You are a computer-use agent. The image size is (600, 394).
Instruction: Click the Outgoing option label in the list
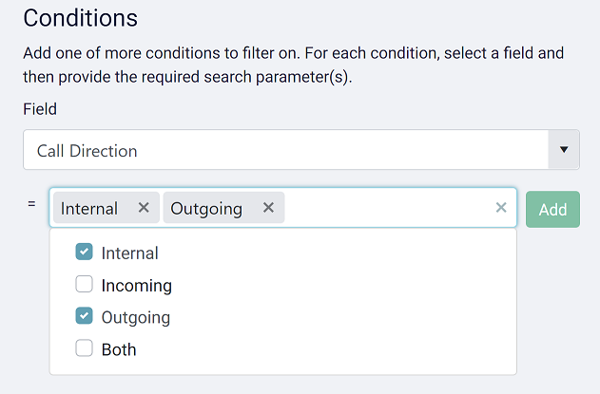pos(135,317)
